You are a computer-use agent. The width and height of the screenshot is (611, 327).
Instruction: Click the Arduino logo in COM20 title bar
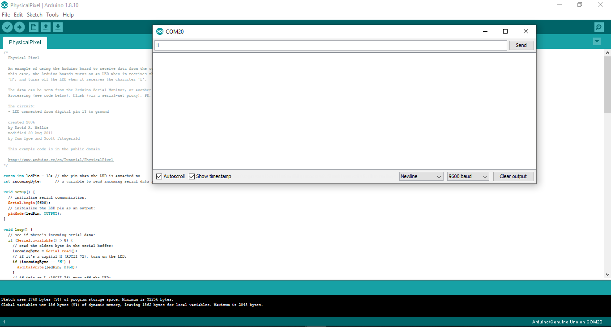point(160,31)
